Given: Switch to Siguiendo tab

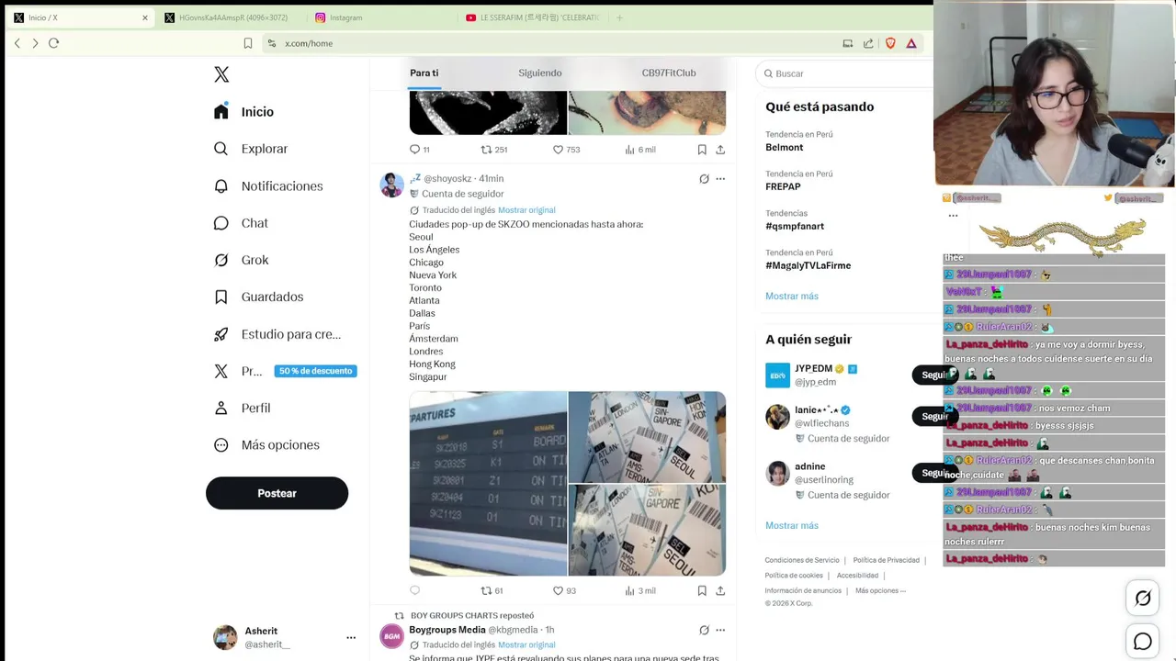Looking at the screenshot, I should (540, 73).
